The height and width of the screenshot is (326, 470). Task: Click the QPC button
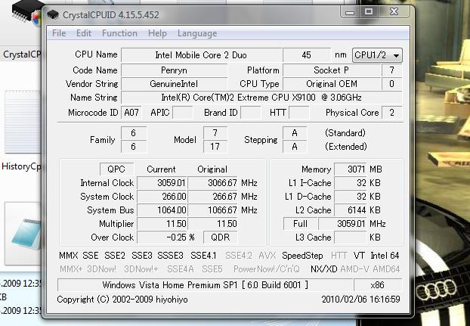pos(116,169)
